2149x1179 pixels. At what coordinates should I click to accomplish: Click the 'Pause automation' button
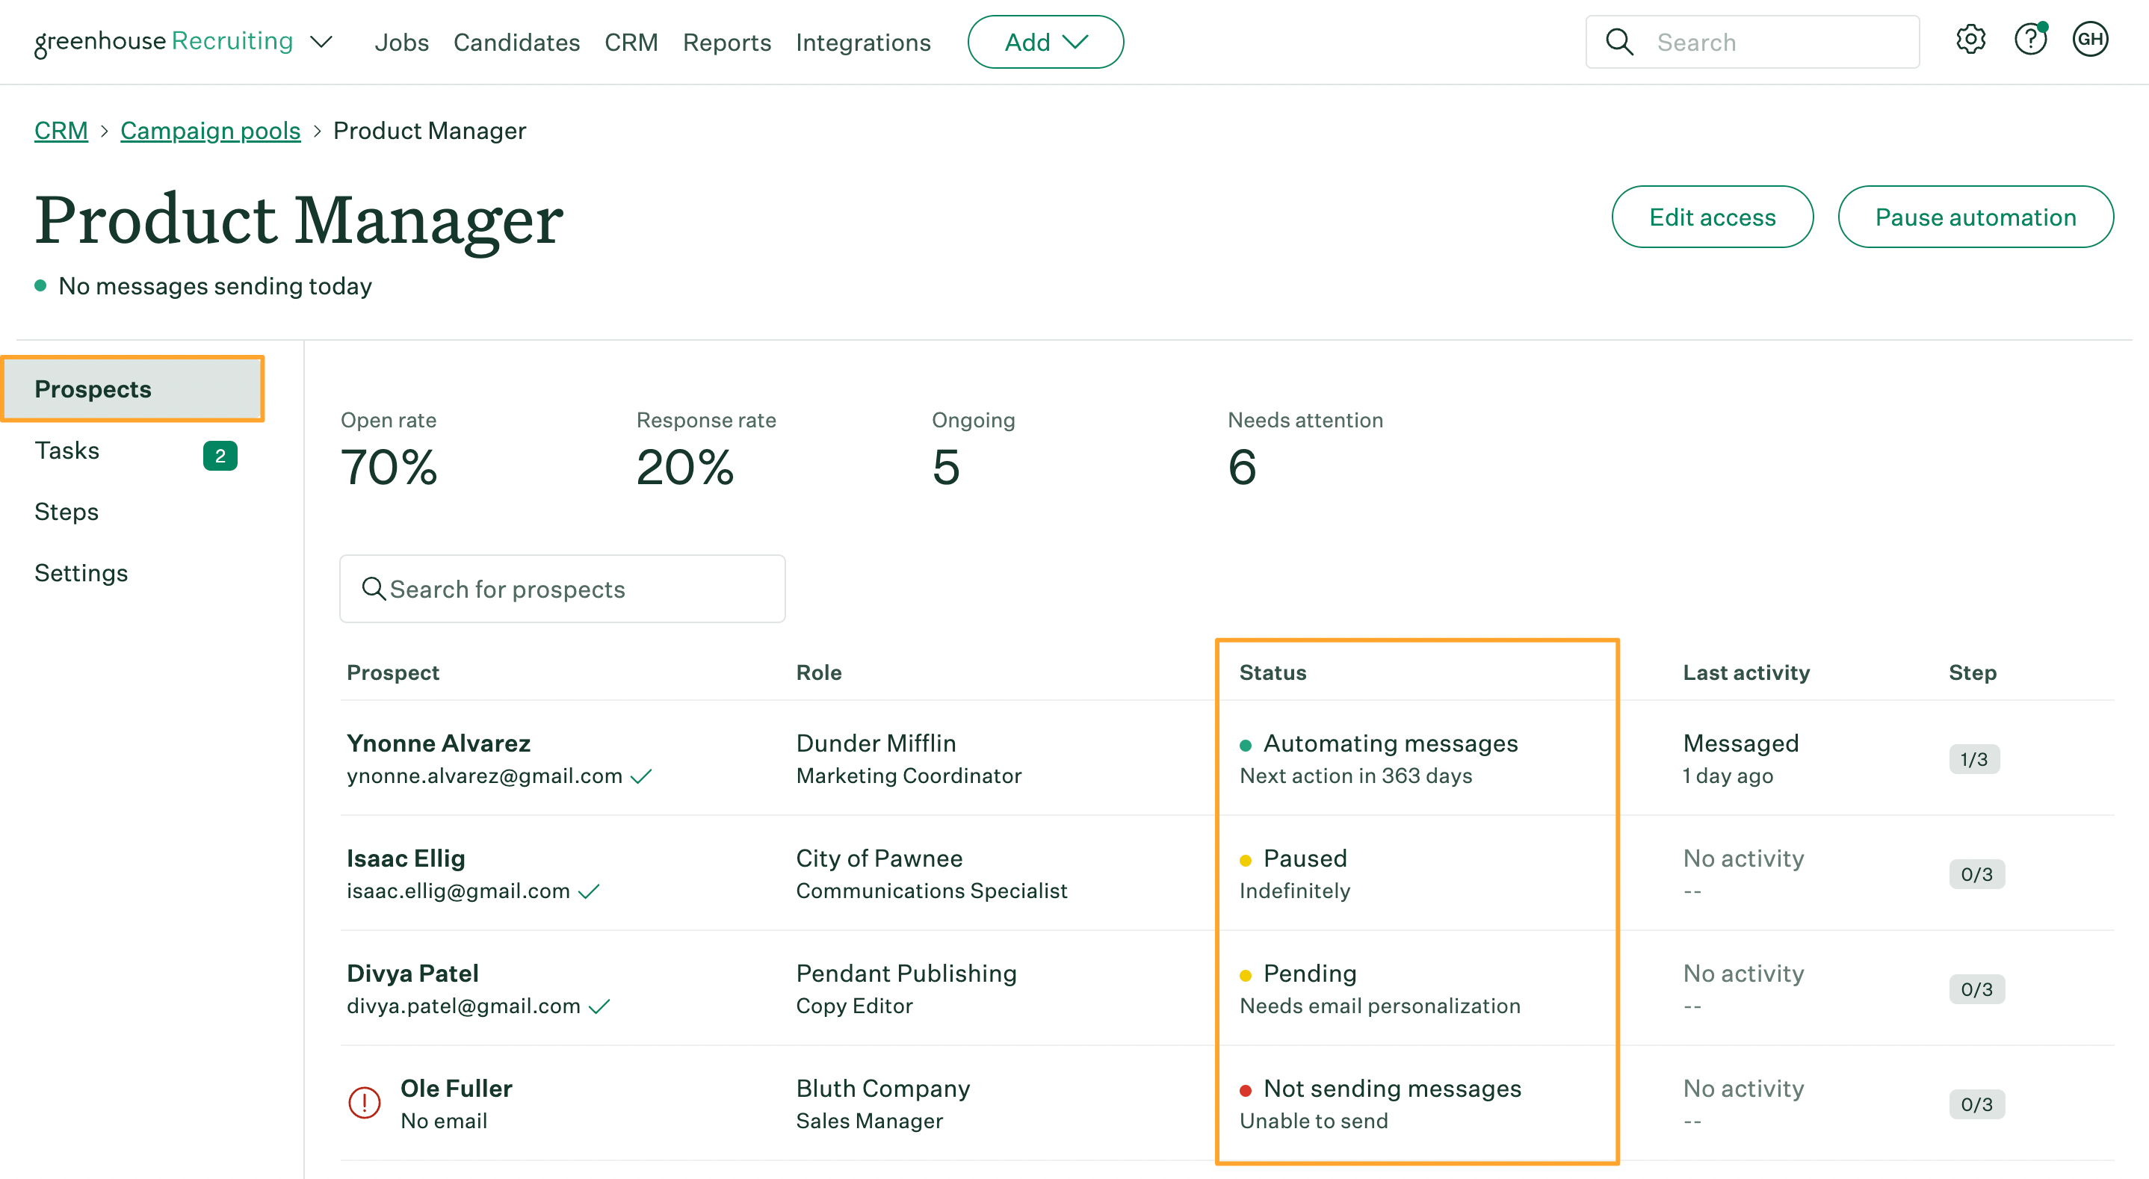click(1978, 217)
